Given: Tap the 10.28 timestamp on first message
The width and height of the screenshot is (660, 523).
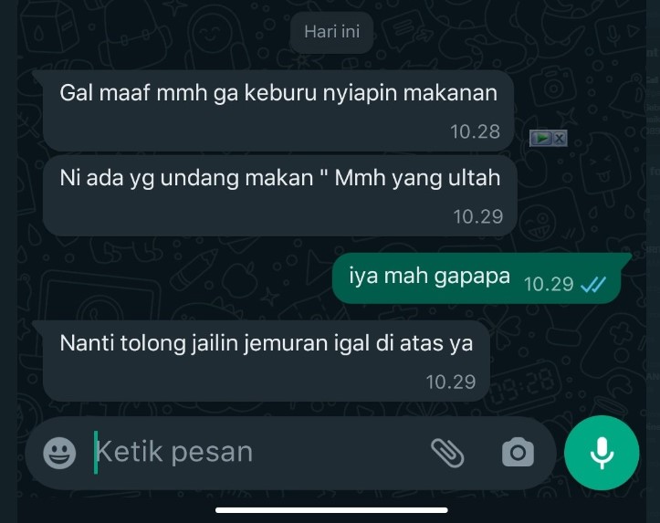Looking at the screenshot, I should click(x=476, y=131).
